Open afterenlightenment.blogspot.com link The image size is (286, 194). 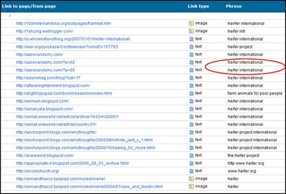click(x=53, y=85)
